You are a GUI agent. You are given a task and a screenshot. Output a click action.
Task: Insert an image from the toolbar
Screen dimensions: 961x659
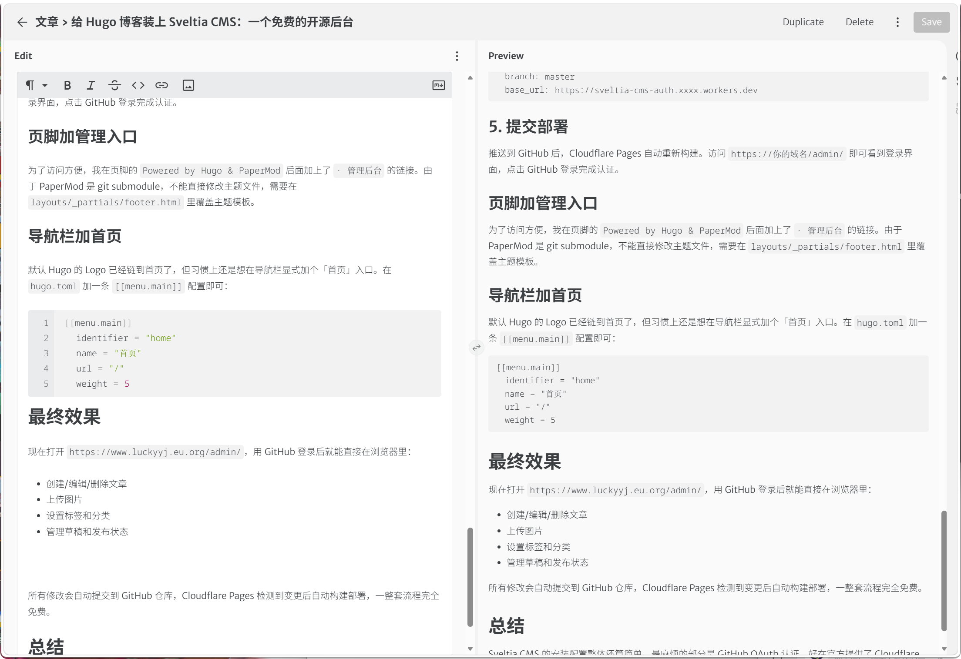coord(188,85)
